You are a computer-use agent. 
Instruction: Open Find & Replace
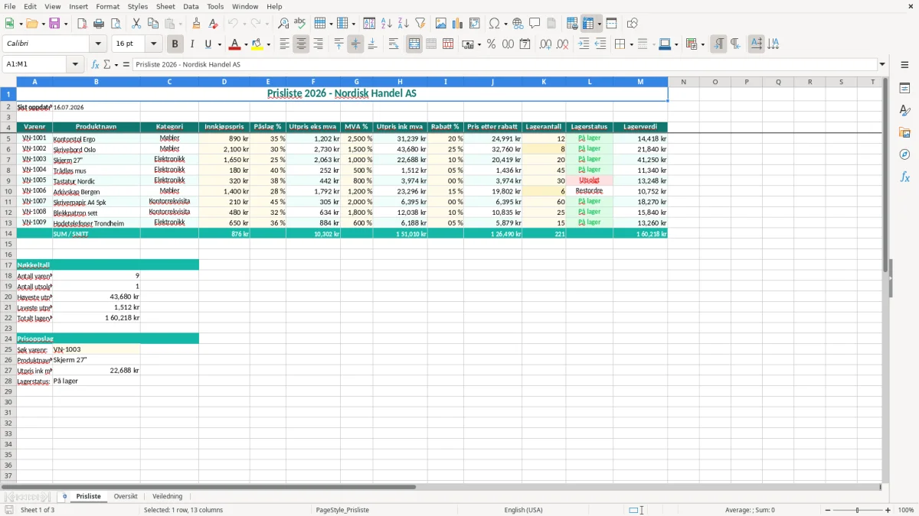[x=283, y=24]
